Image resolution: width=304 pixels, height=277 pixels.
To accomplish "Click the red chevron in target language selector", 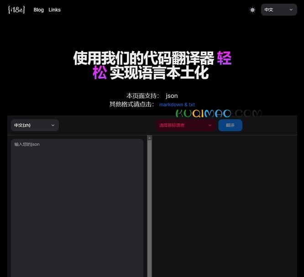I will click(x=210, y=125).
